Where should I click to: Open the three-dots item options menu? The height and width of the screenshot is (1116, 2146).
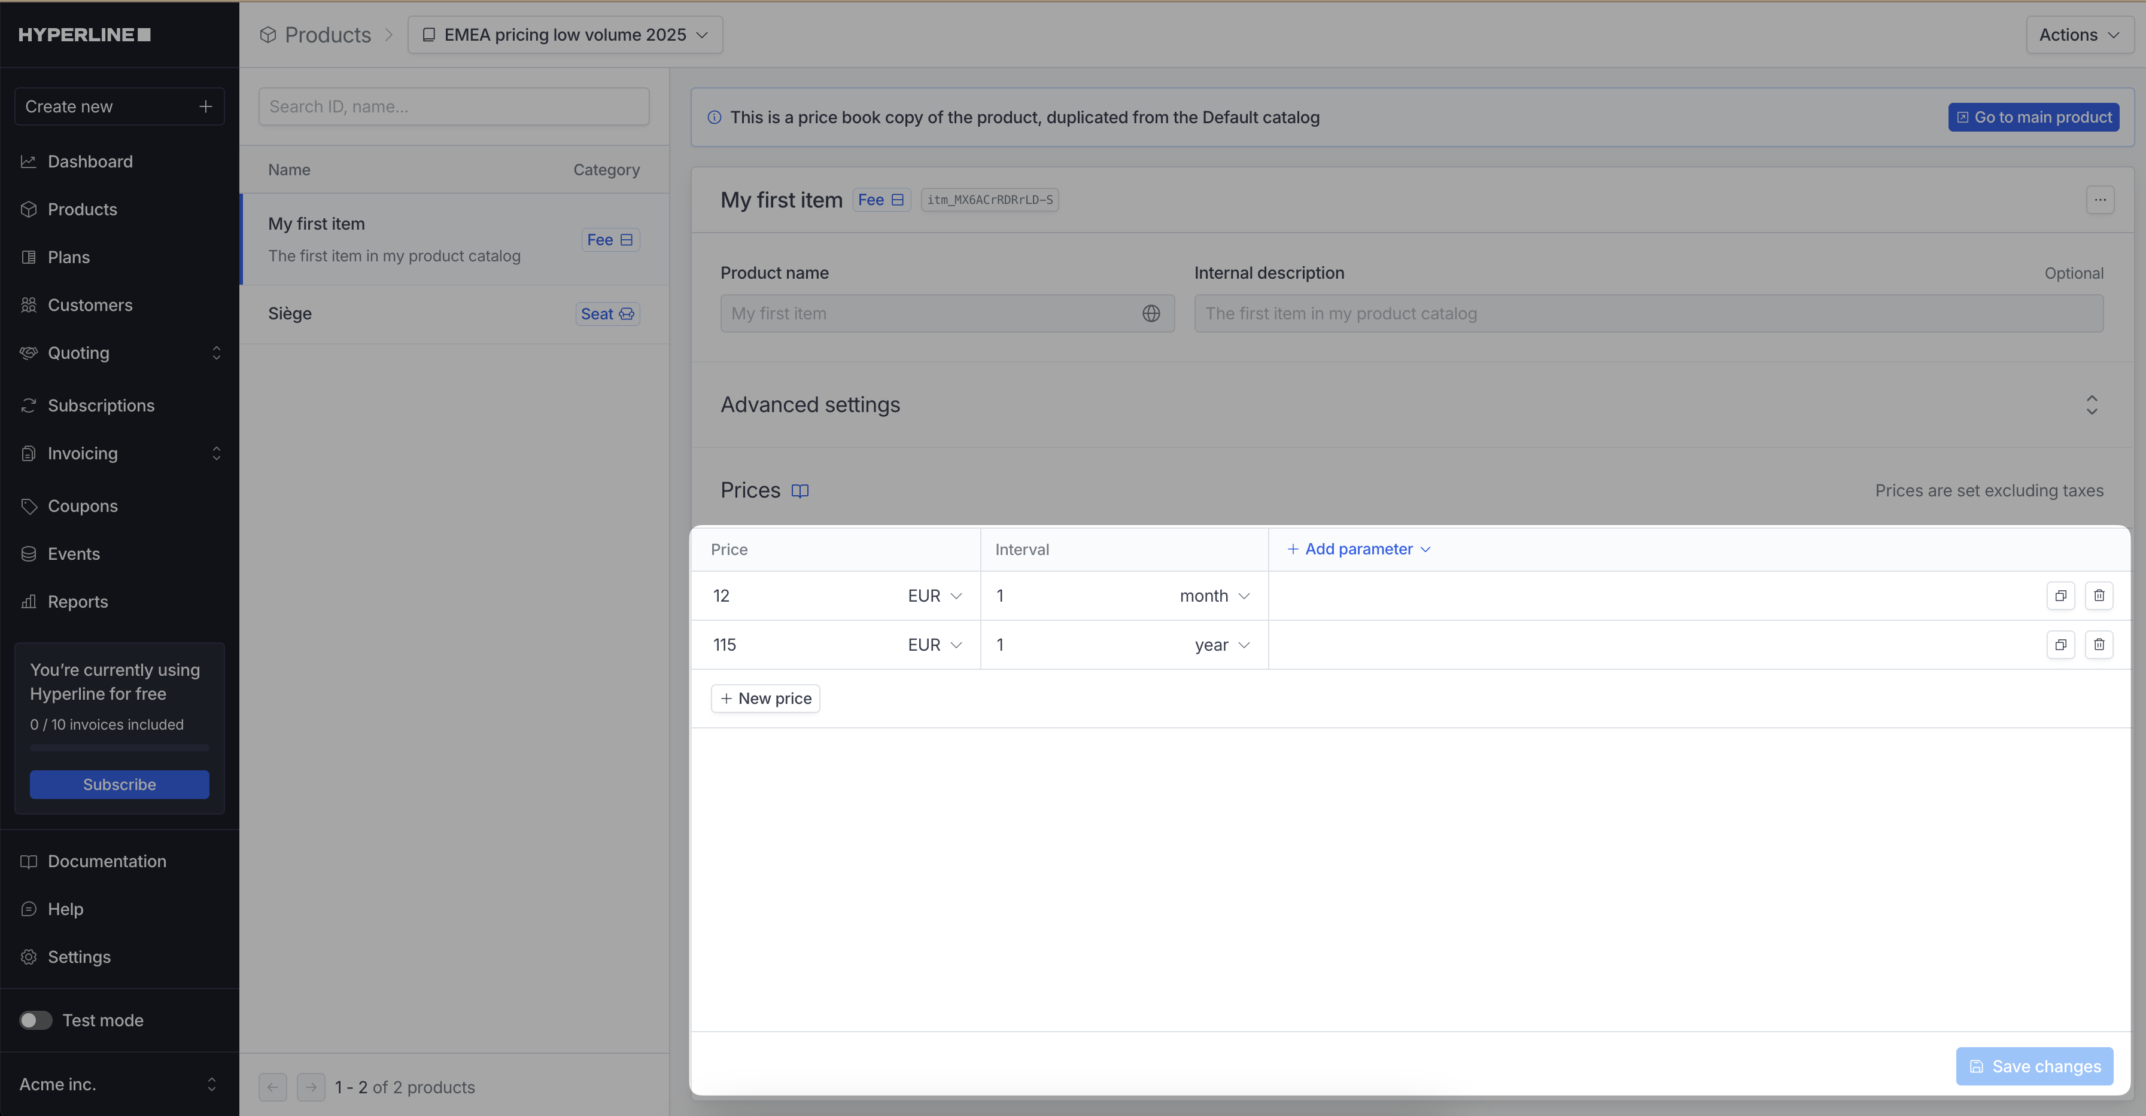pyautogui.click(x=2100, y=200)
